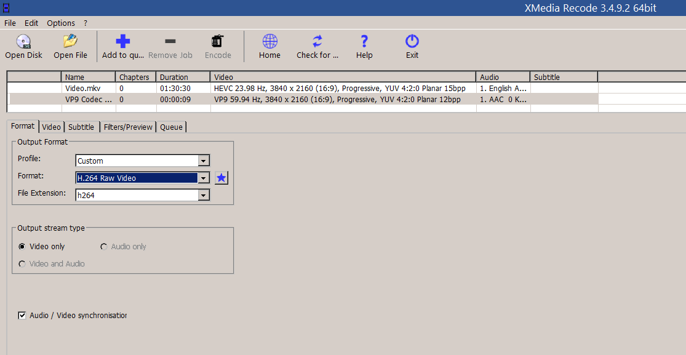The width and height of the screenshot is (686, 355).
Task: Click the Encode clapperboard icon
Action: pyautogui.click(x=217, y=42)
